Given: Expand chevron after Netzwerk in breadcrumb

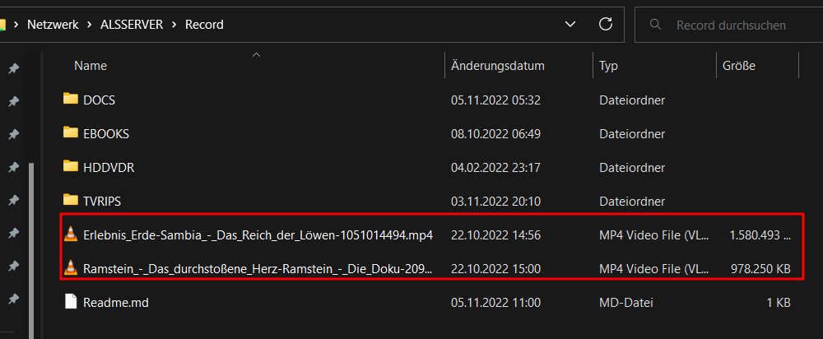Looking at the screenshot, I should click(x=90, y=24).
